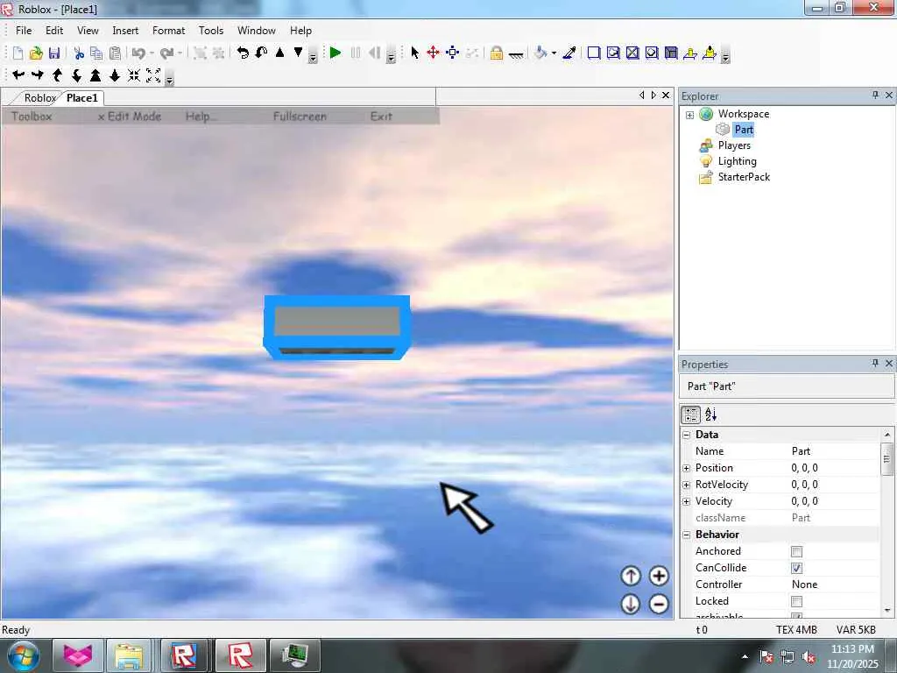The image size is (897, 673).
Task: Open a place with the folder icon
Action: tap(36, 53)
